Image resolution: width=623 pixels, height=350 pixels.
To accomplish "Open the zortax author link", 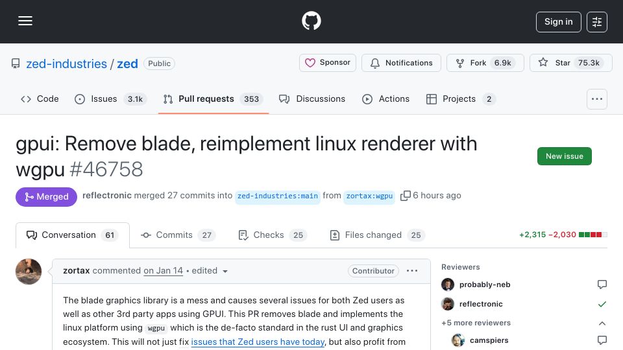I will coord(77,271).
